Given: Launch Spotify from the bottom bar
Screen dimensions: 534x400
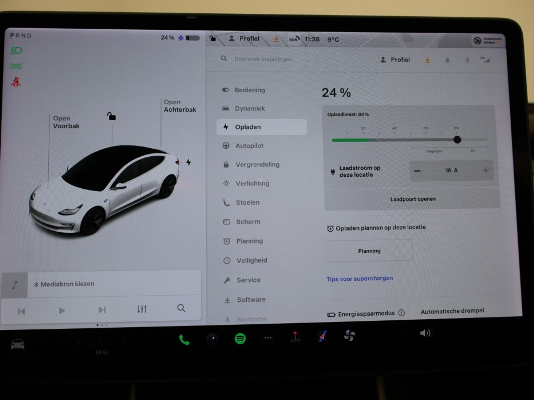Looking at the screenshot, I should tap(240, 339).
